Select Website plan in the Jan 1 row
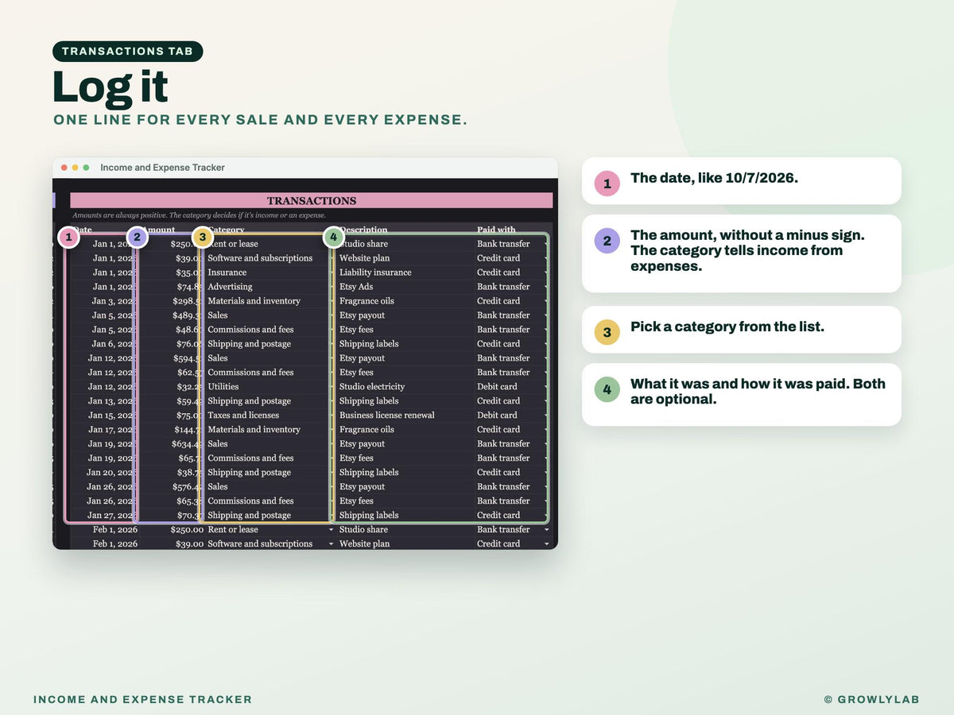Screen dimensions: 954x715 point(364,258)
